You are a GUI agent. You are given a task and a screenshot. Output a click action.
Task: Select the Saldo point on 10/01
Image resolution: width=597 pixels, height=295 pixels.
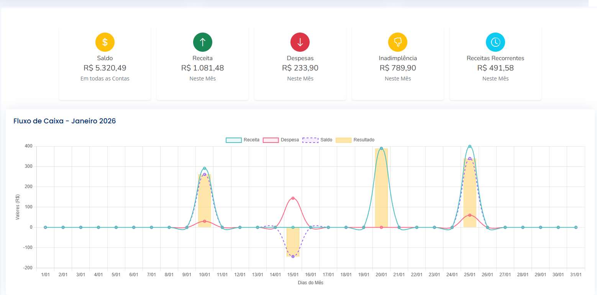coord(205,174)
